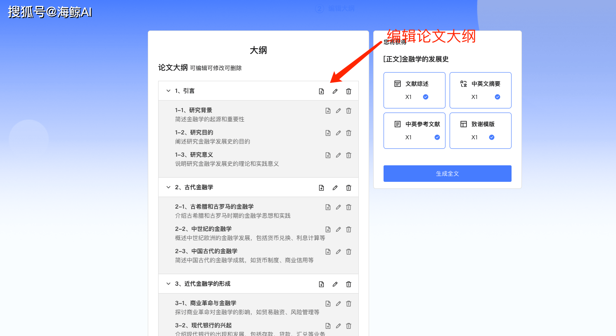Collapse the 1、引言 section chevron
The height and width of the screenshot is (336, 616).
click(x=168, y=91)
